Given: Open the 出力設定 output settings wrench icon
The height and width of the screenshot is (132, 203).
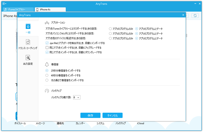Looking at the screenshot, I should point(28,58).
